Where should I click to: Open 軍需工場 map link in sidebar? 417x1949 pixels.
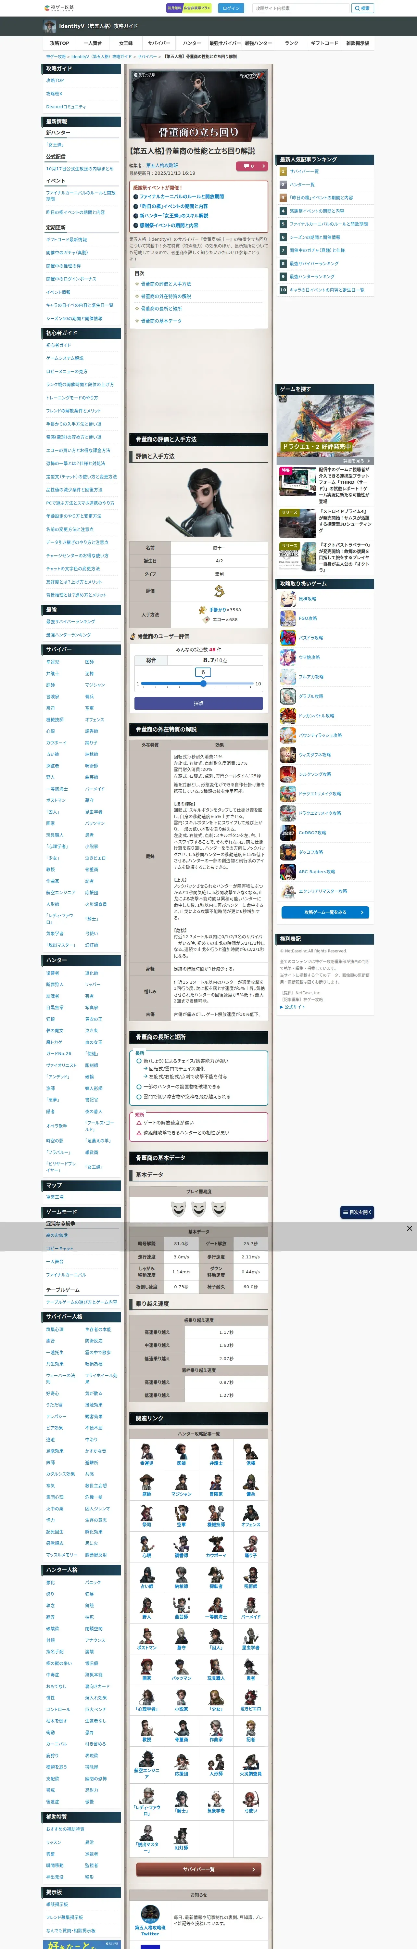(x=55, y=1197)
